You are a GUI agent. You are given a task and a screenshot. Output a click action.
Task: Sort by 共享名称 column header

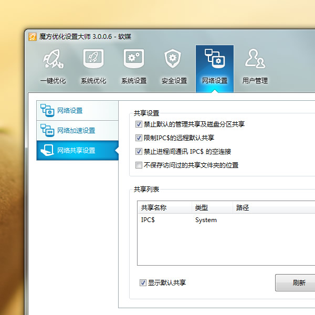pos(165,207)
